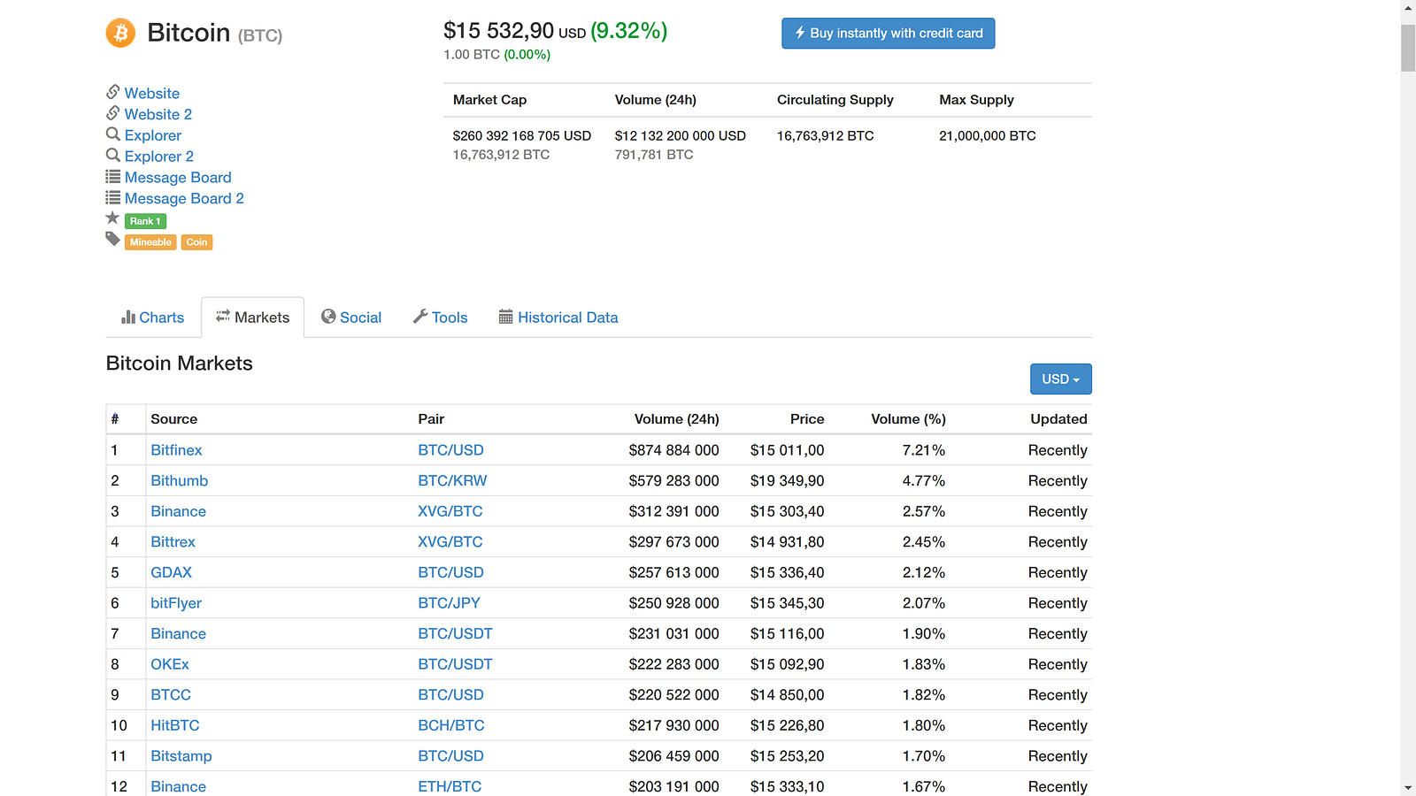Image resolution: width=1416 pixels, height=796 pixels.
Task: Open the Historical Data tab
Action: tap(558, 318)
